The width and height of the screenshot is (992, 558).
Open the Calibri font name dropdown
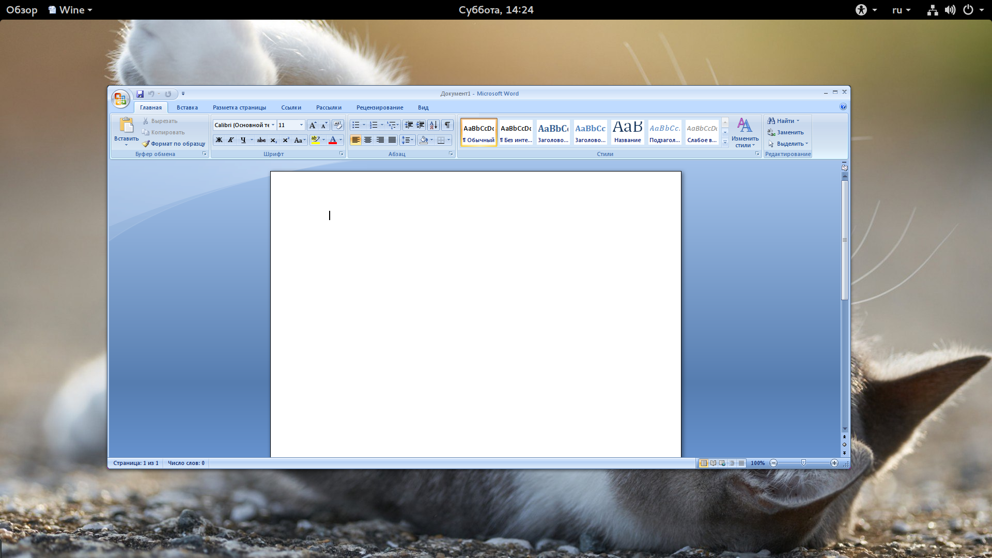(x=273, y=125)
